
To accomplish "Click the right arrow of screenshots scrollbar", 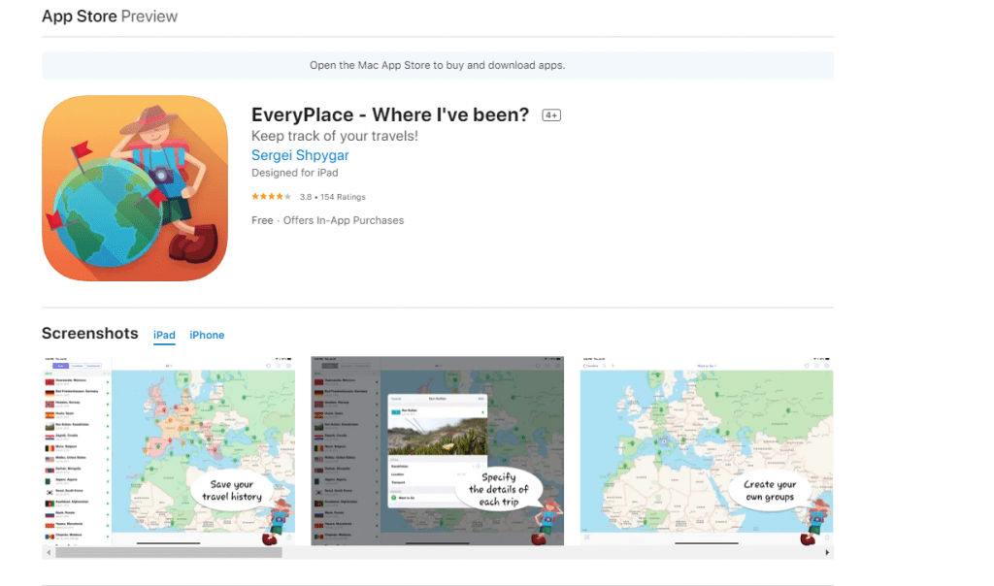I will tap(827, 552).
